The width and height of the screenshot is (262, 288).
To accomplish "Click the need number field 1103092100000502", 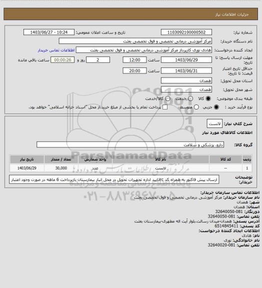I will [186, 32].
